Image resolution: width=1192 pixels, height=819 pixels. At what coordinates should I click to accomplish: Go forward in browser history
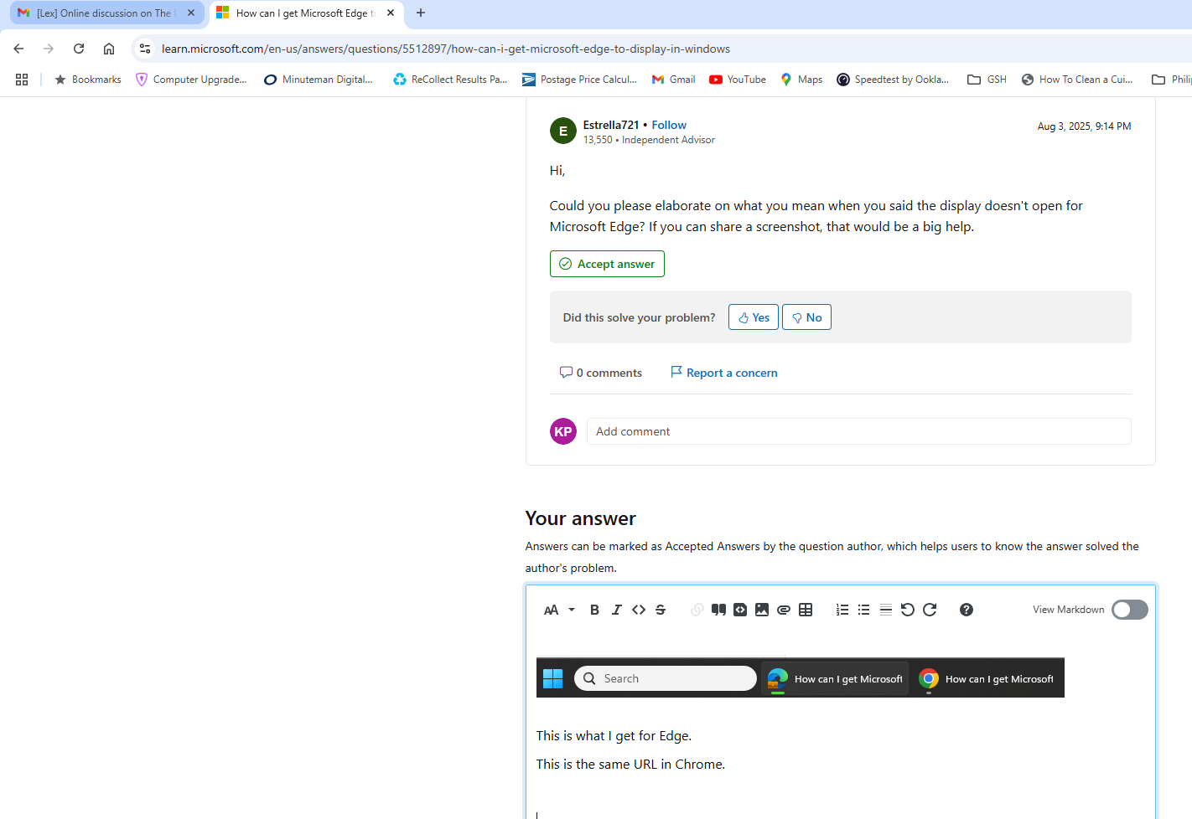tap(49, 49)
